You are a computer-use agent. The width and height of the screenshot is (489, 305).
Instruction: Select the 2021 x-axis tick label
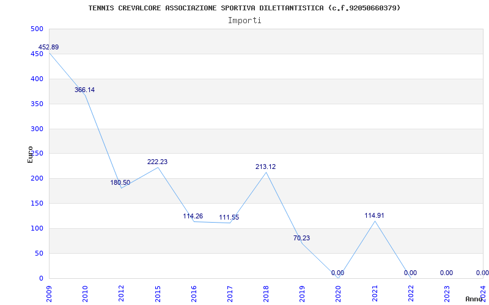(375, 293)
